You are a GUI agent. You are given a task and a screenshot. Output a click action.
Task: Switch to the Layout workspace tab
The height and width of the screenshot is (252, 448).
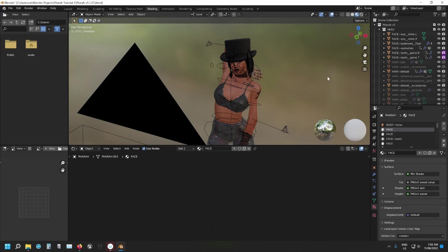click(68, 9)
